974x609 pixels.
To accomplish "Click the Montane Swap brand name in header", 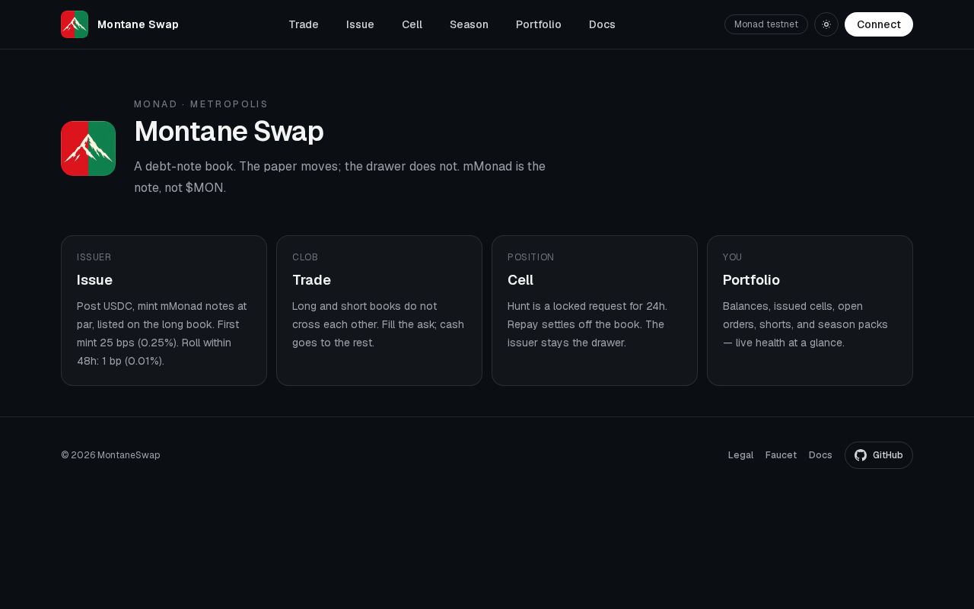I will point(138,24).
